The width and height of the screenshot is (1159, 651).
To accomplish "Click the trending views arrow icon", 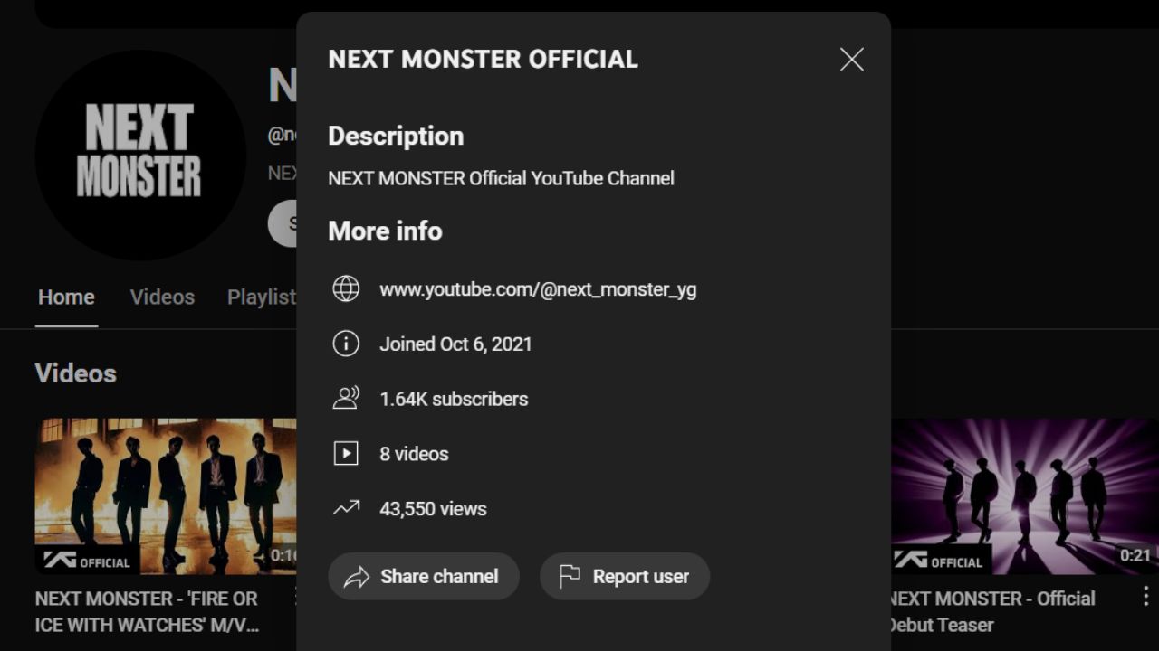I will (346, 508).
